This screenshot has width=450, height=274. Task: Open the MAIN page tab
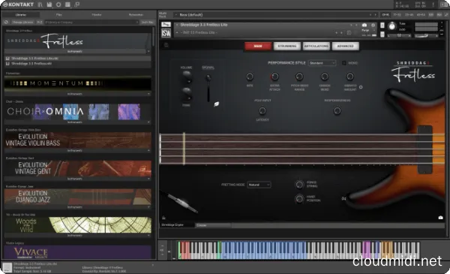pyautogui.click(x=258, y=47)
